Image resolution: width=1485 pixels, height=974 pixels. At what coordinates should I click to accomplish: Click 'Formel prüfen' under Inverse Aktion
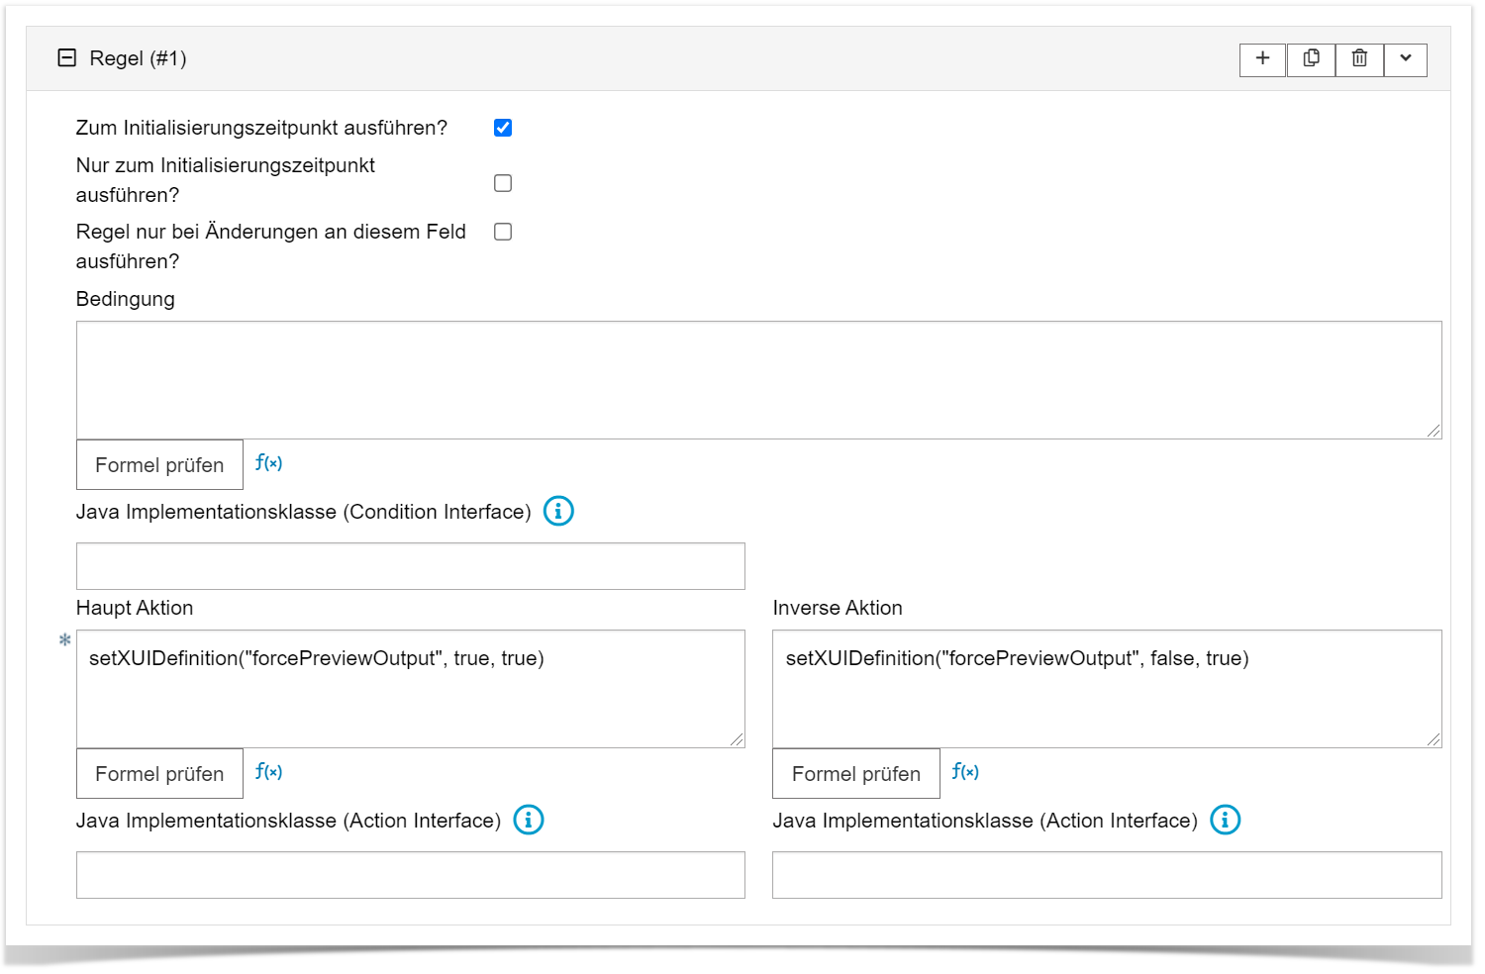(x=856, y=774)
